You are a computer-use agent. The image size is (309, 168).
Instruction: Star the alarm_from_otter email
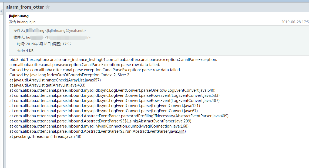[x=48, y=7]
